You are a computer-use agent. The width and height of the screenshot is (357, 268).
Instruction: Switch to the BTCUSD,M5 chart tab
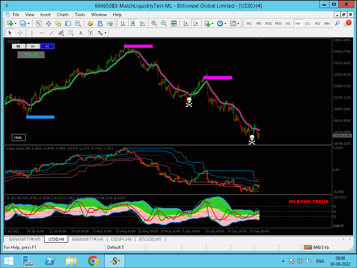point(150,239)
